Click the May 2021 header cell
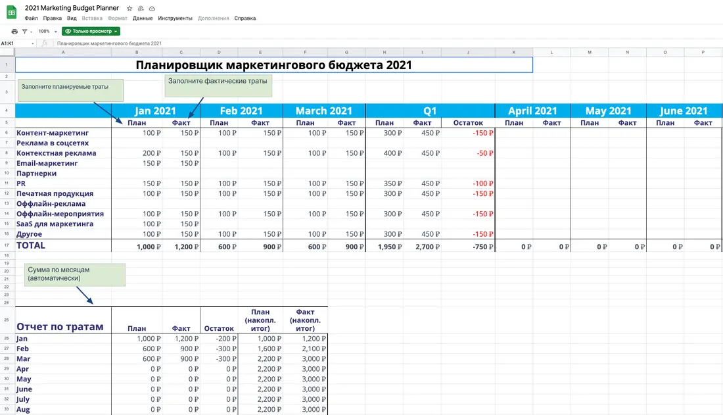Viewport: 723px width, 415px height. (x=608, y=110)
